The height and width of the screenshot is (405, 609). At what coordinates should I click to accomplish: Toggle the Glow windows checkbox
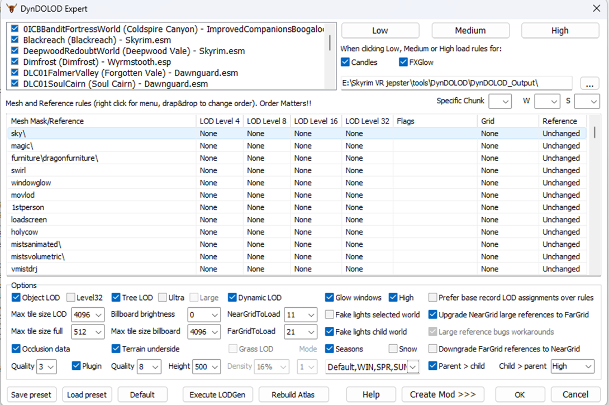point(330,298)
